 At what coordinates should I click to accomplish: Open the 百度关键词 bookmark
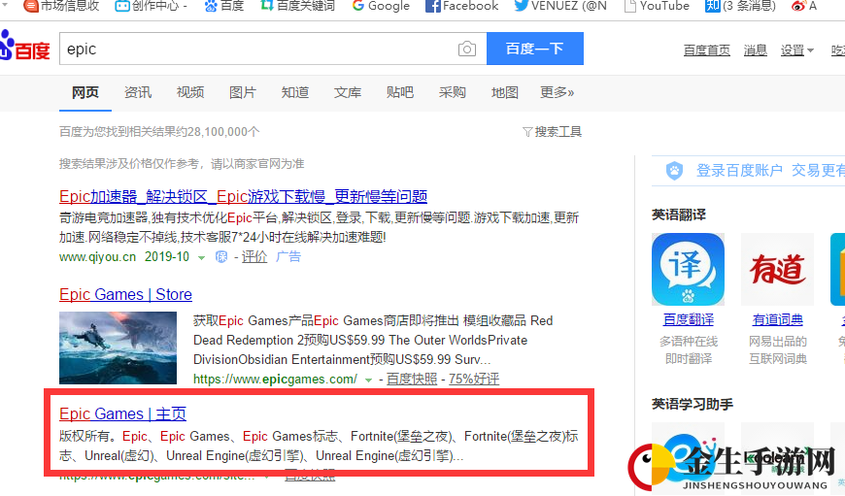click(x=297, y=6)
